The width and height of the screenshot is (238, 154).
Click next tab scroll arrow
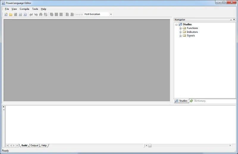(x=14, y=145)
